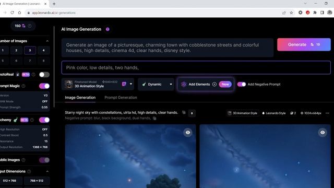
Task: Copy the Starry night sky prompt text
Action: pos(184,113)
